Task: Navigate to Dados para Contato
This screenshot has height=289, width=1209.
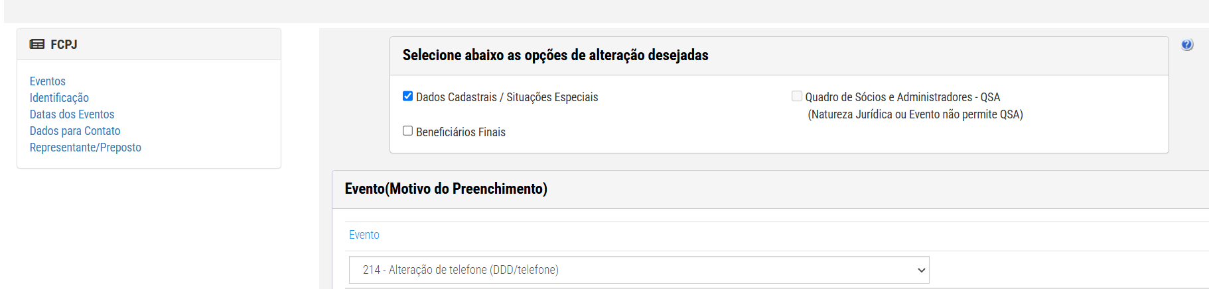Action: [x=75, y=131]
